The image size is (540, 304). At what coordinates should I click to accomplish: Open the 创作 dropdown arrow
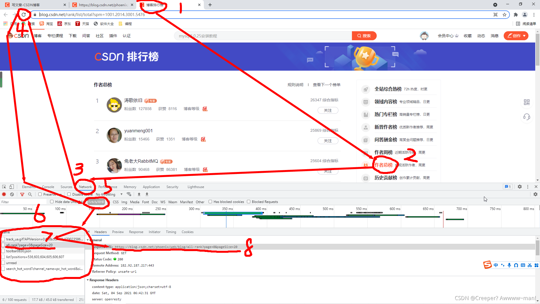(524, 36)
